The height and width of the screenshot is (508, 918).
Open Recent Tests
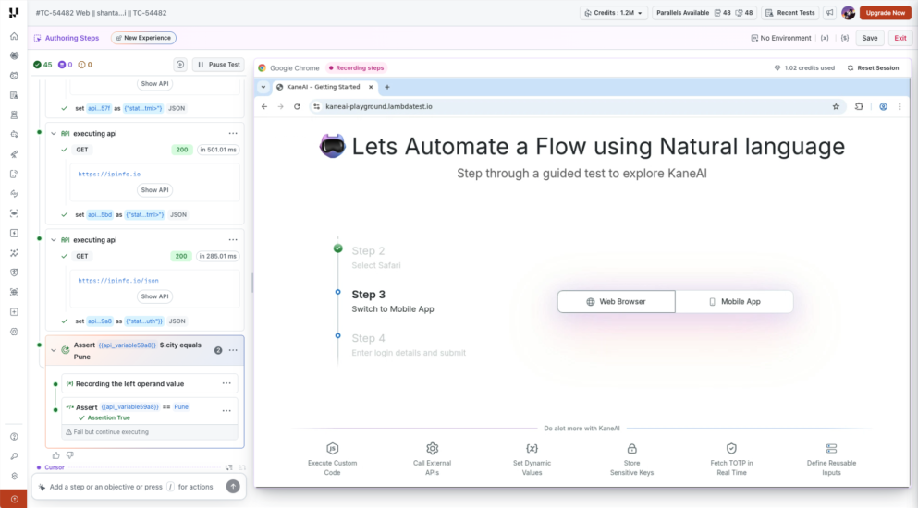click(x=789, y=13)
